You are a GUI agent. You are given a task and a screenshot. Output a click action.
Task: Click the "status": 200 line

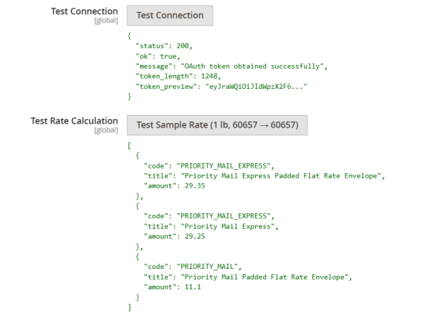click(164, 46)
